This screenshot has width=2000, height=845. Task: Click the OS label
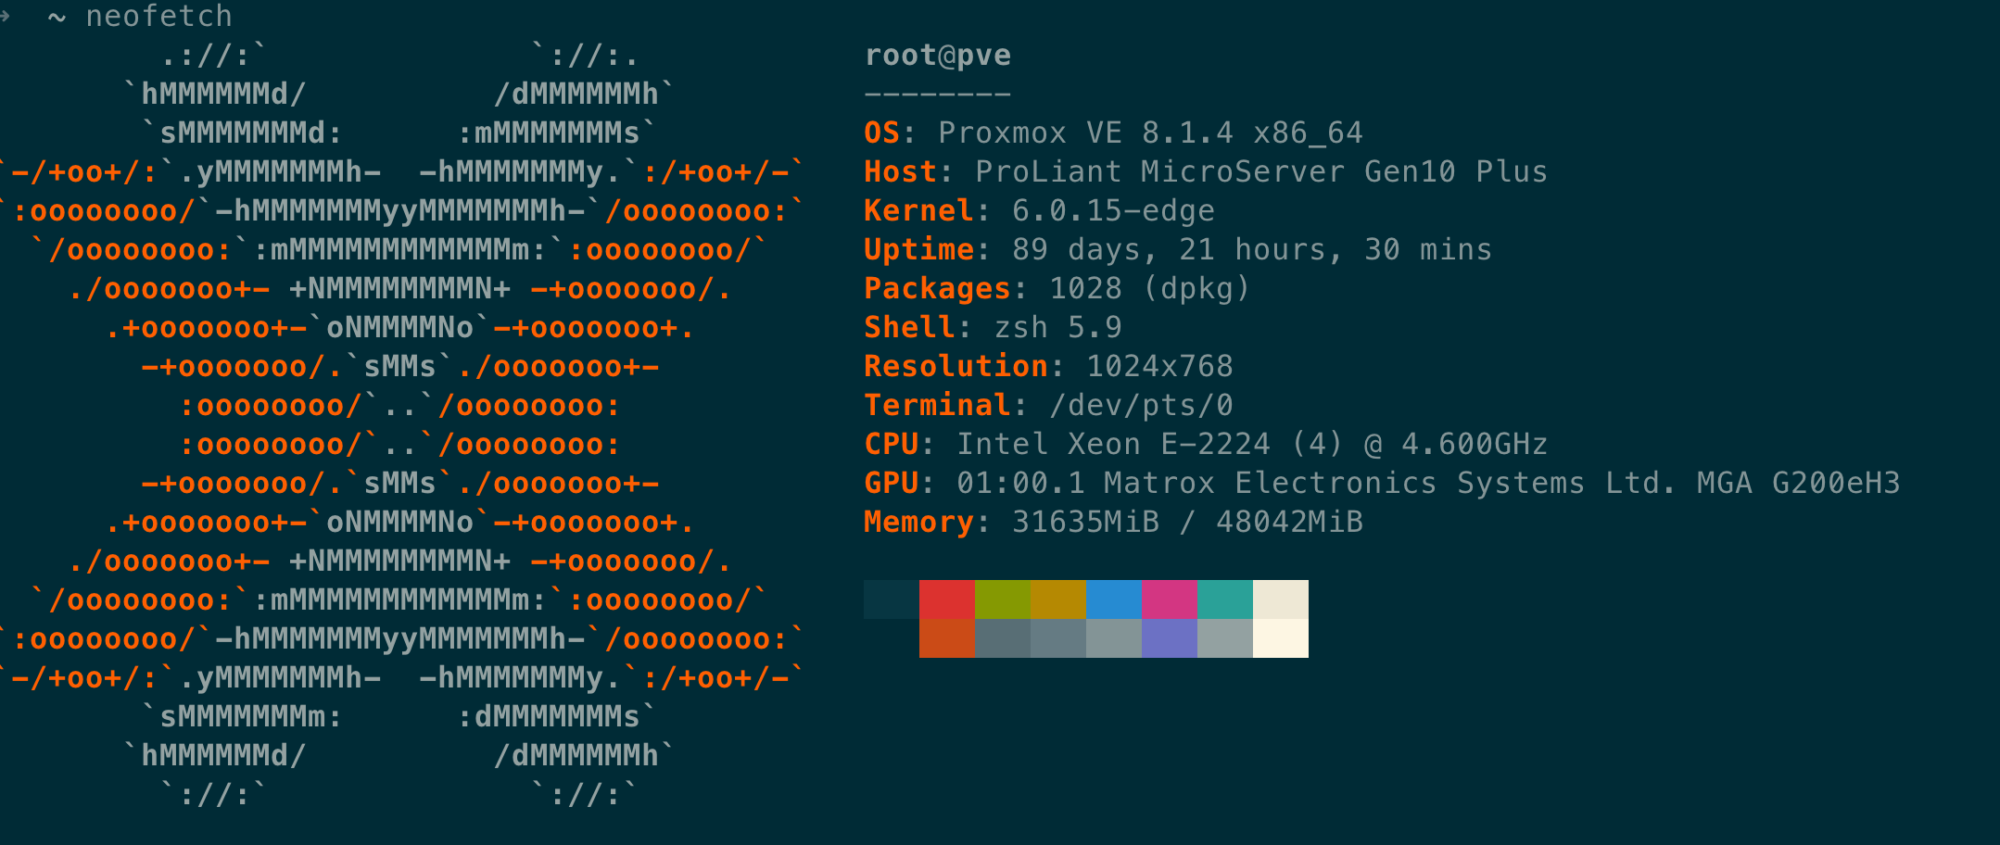881,133
